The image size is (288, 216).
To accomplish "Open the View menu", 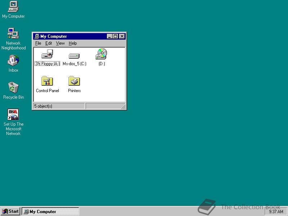I will tap(60, 43).
